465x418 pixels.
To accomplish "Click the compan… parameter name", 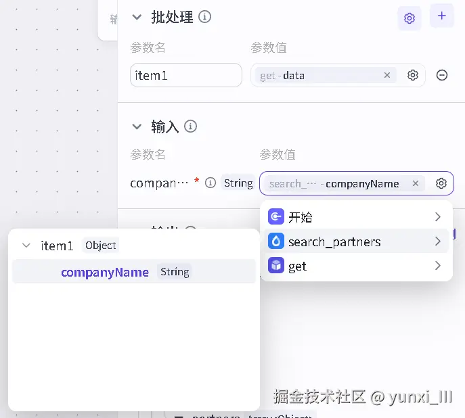I will point(159,183).
